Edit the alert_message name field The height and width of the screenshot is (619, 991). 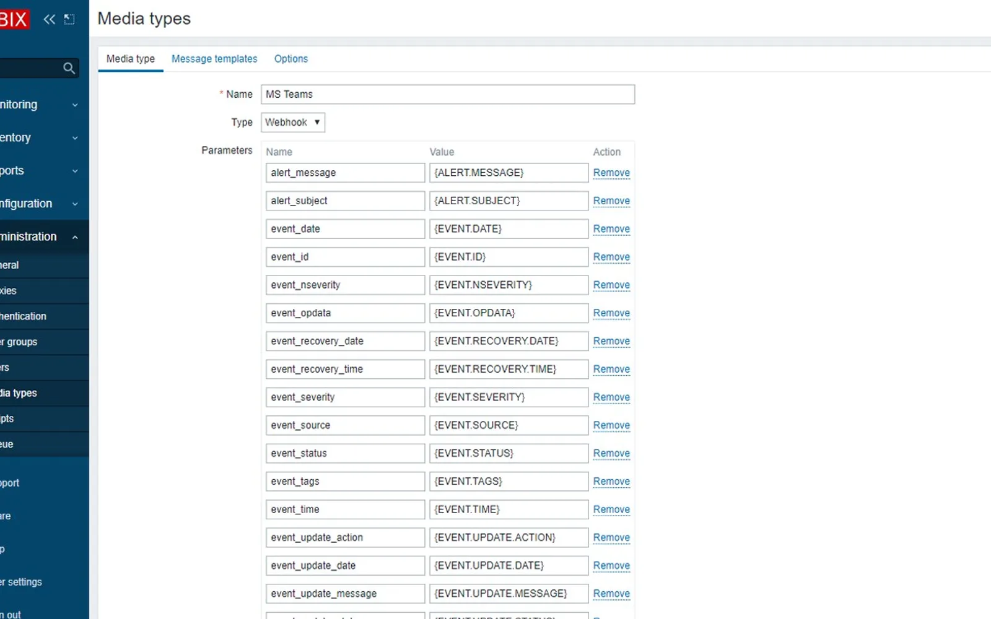pyautogui.click(x=346, y=173)
